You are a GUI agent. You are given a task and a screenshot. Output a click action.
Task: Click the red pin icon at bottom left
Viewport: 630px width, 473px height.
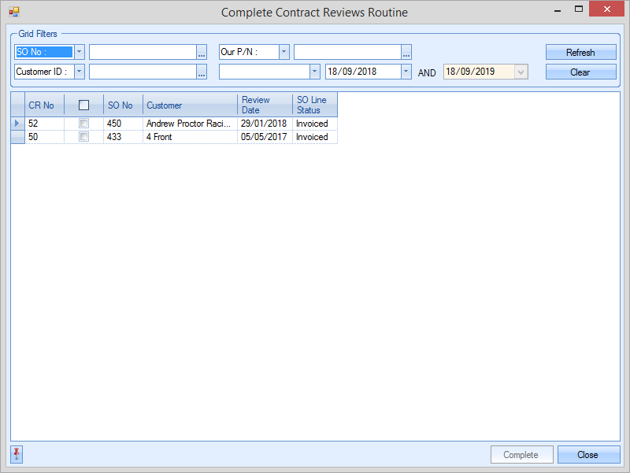[x=17, y=453]
